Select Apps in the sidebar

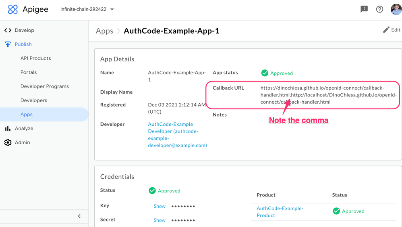pyautogui.click(x=44, y=114)
